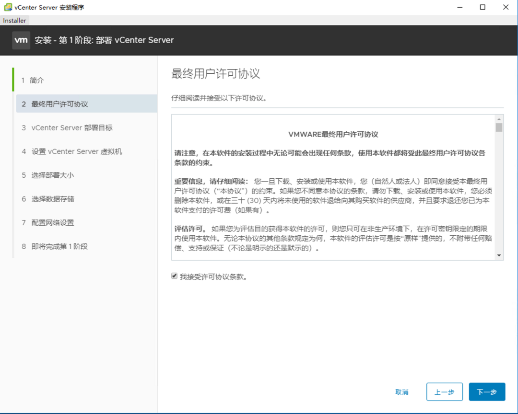Click the license scrollbar up arrow

click(x=499, y=119)
